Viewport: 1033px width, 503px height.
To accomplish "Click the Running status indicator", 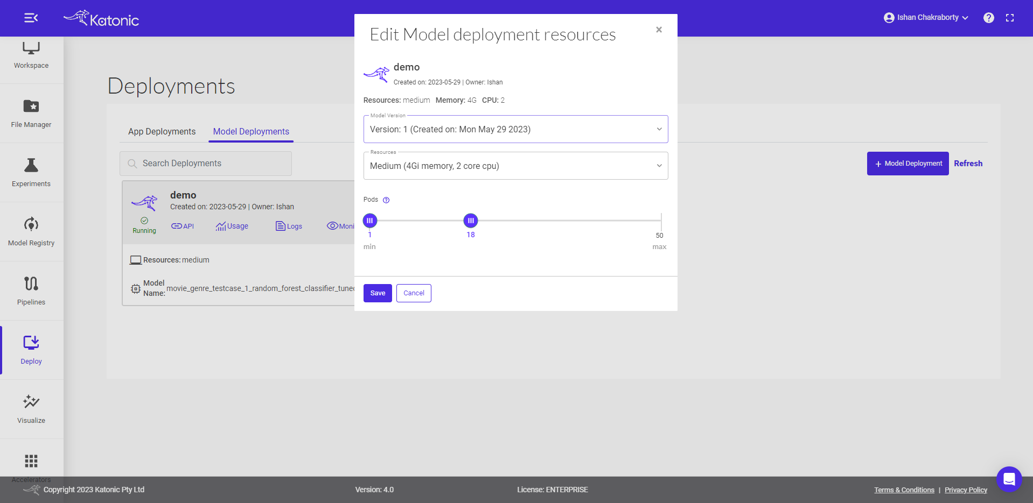I will (x=144, y=225).
